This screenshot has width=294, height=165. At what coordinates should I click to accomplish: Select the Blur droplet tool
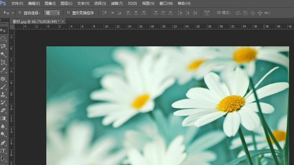(x=3, y=126)
